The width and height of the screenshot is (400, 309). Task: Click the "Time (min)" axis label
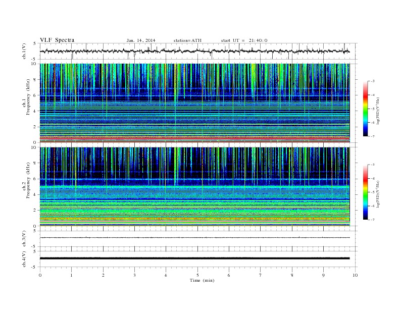pyautogui.click(x=202, y=280)
